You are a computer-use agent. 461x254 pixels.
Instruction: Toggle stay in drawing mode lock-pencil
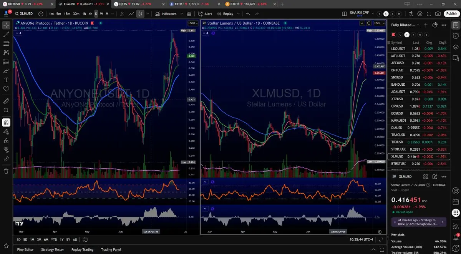point(6,131)
